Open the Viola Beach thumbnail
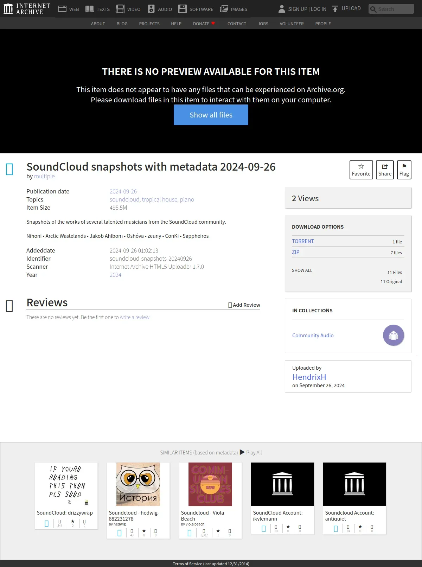The image size is (422, 567). (210, 484)
